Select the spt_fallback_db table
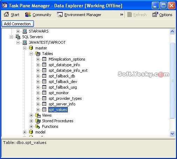177x159 pixels. [62, 76]
